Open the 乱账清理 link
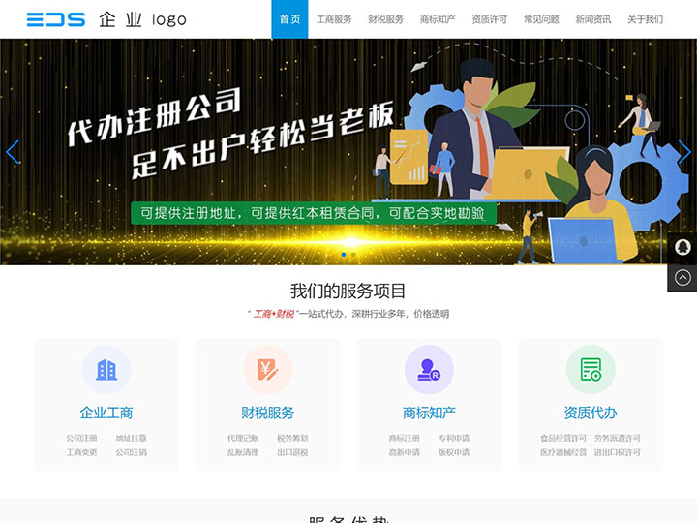The width and height of the screenshot is (697, 523). 243,452
